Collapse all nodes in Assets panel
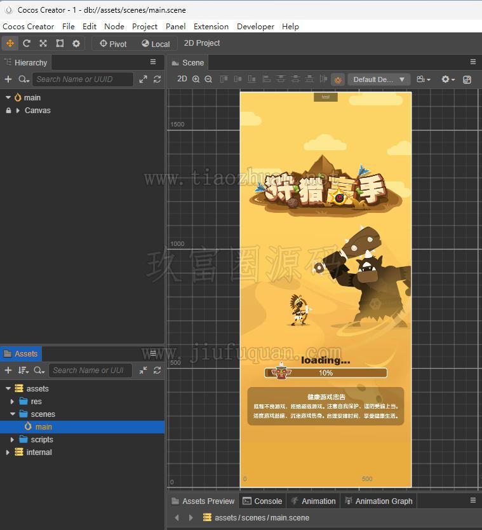This screenshot has width=482, height=530. click(x=144, y=370)
